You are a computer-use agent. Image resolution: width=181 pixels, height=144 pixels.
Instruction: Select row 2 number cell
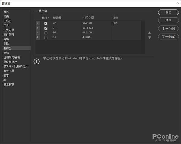click(x=38, y=28)
